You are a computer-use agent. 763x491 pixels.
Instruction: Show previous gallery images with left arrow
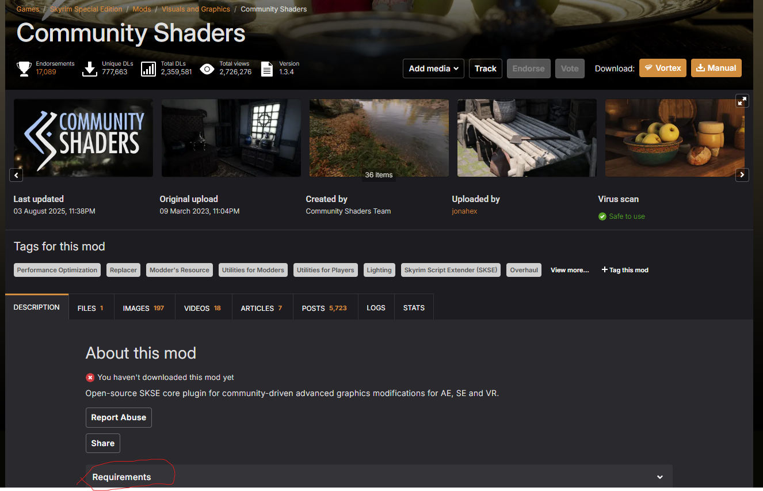click(16, 174)
